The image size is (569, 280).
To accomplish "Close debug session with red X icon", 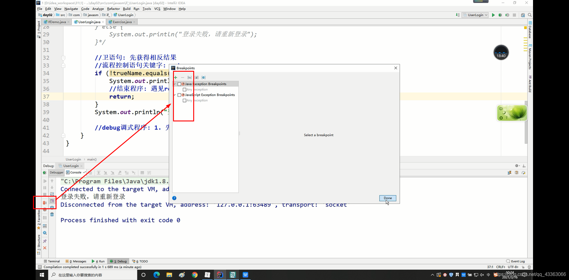I will click(45, 248).
